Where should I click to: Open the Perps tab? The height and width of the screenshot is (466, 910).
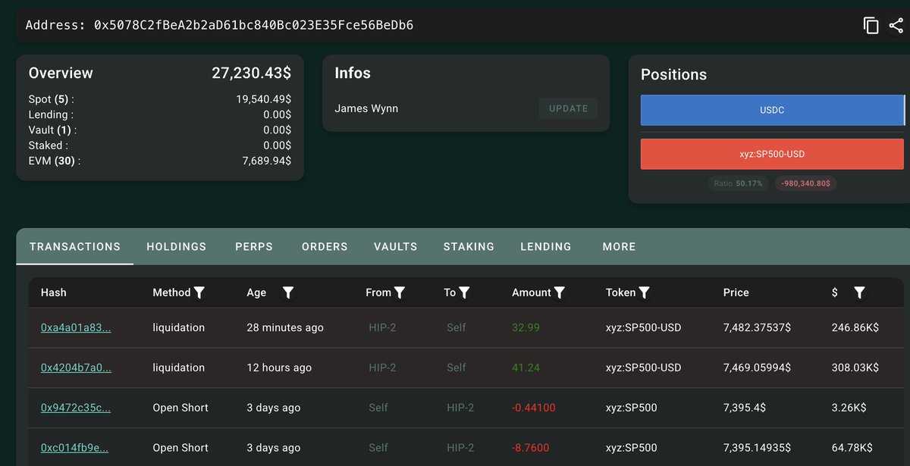[254, 246]
